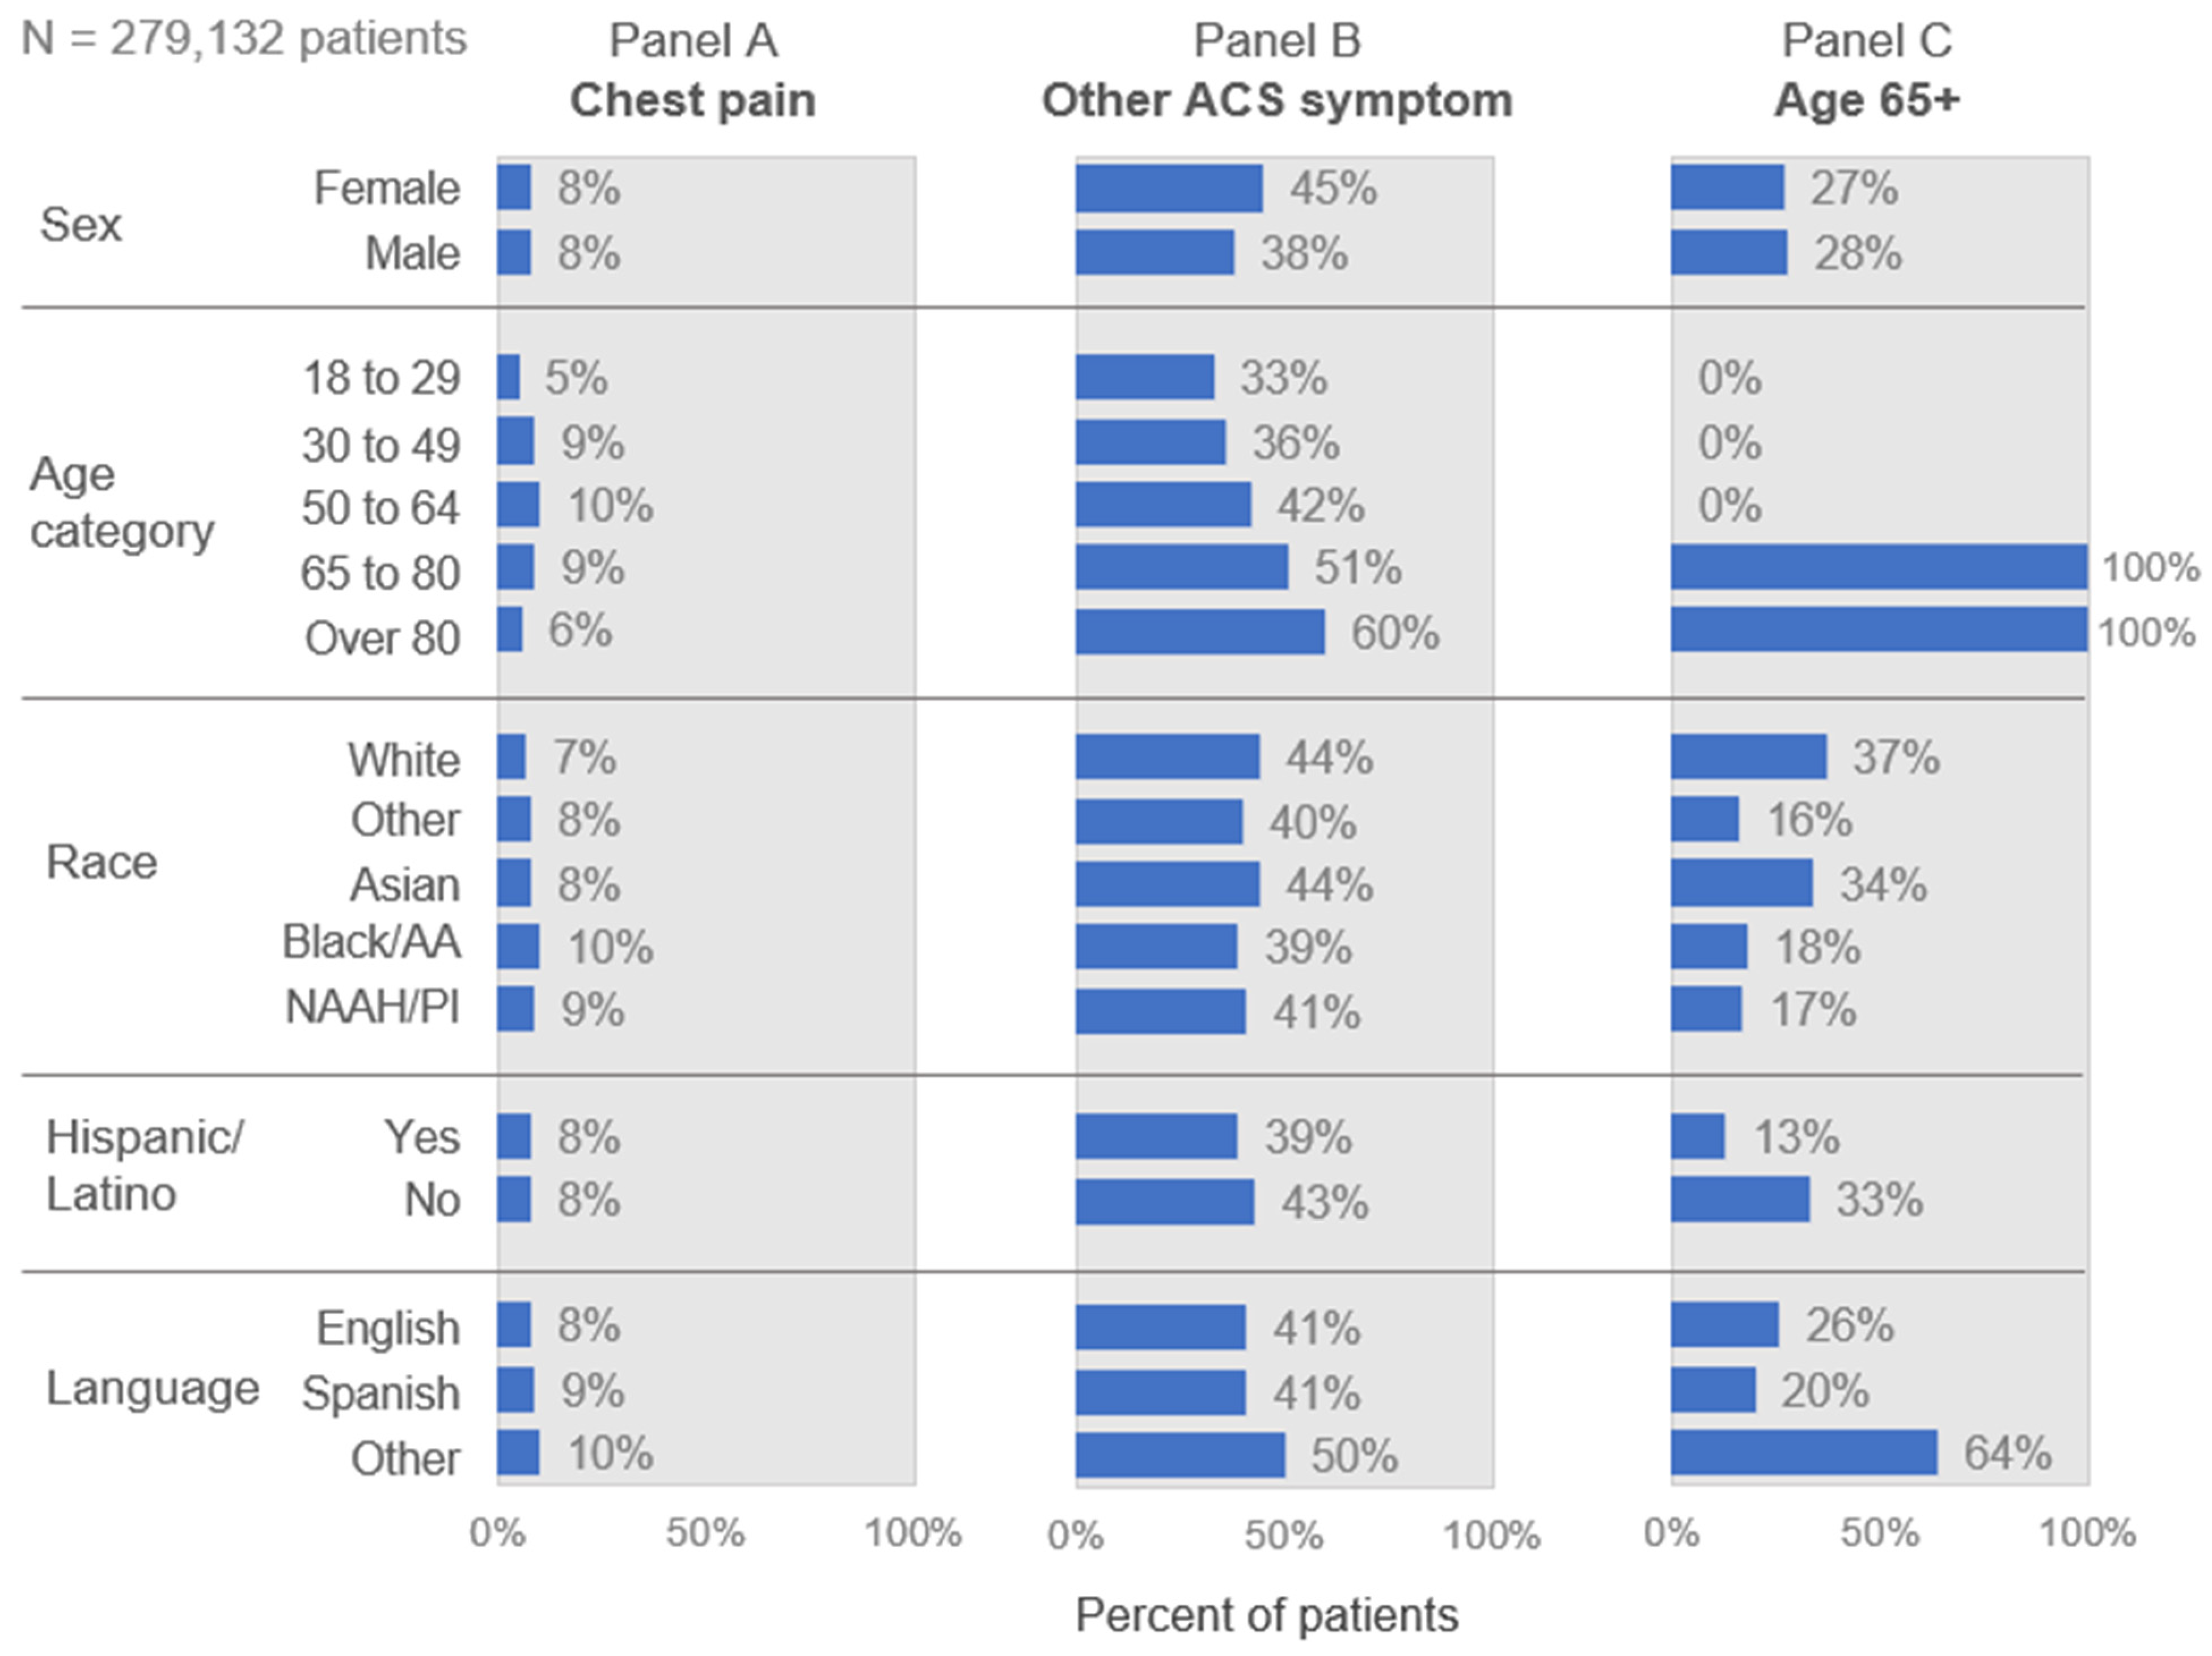The width and height of the screenshot is (2212, 1656).
Task: Click the NAAH/PI row label
Action: tap(372, 1008)
